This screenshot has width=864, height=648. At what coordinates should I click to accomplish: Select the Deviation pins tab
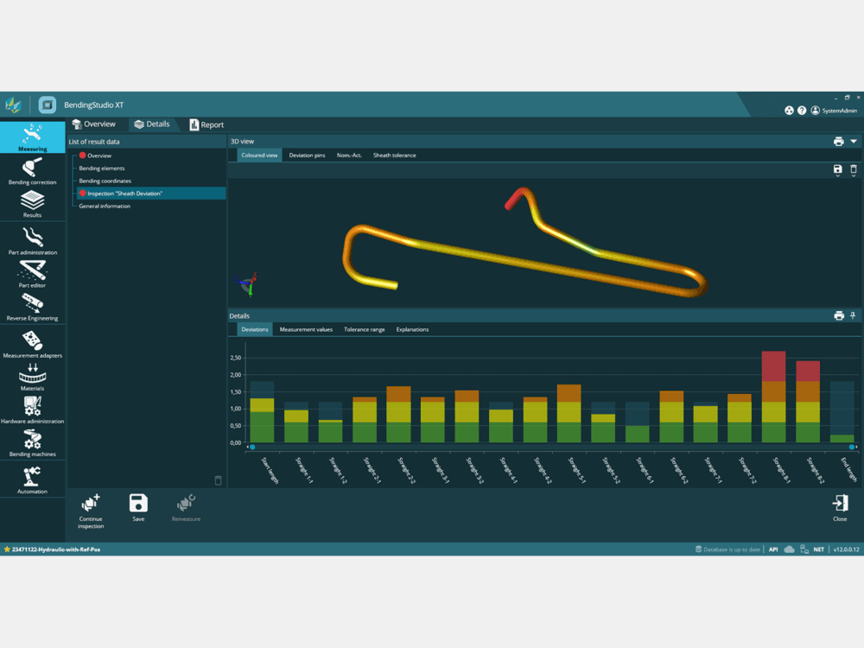(x=307, y=156)
